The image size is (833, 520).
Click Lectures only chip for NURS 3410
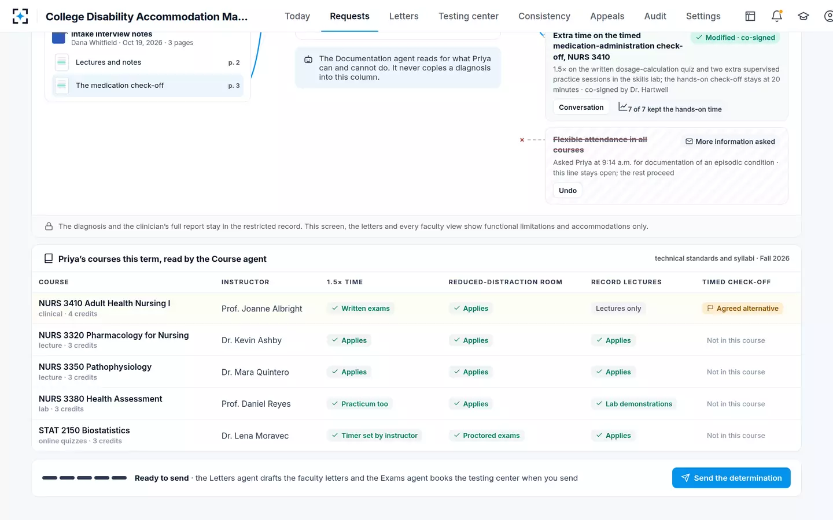click(618, 309)
